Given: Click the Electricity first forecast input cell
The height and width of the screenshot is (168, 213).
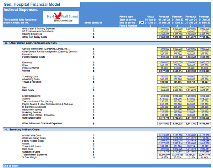Looking at the screenshot, I should click(164, 62).
